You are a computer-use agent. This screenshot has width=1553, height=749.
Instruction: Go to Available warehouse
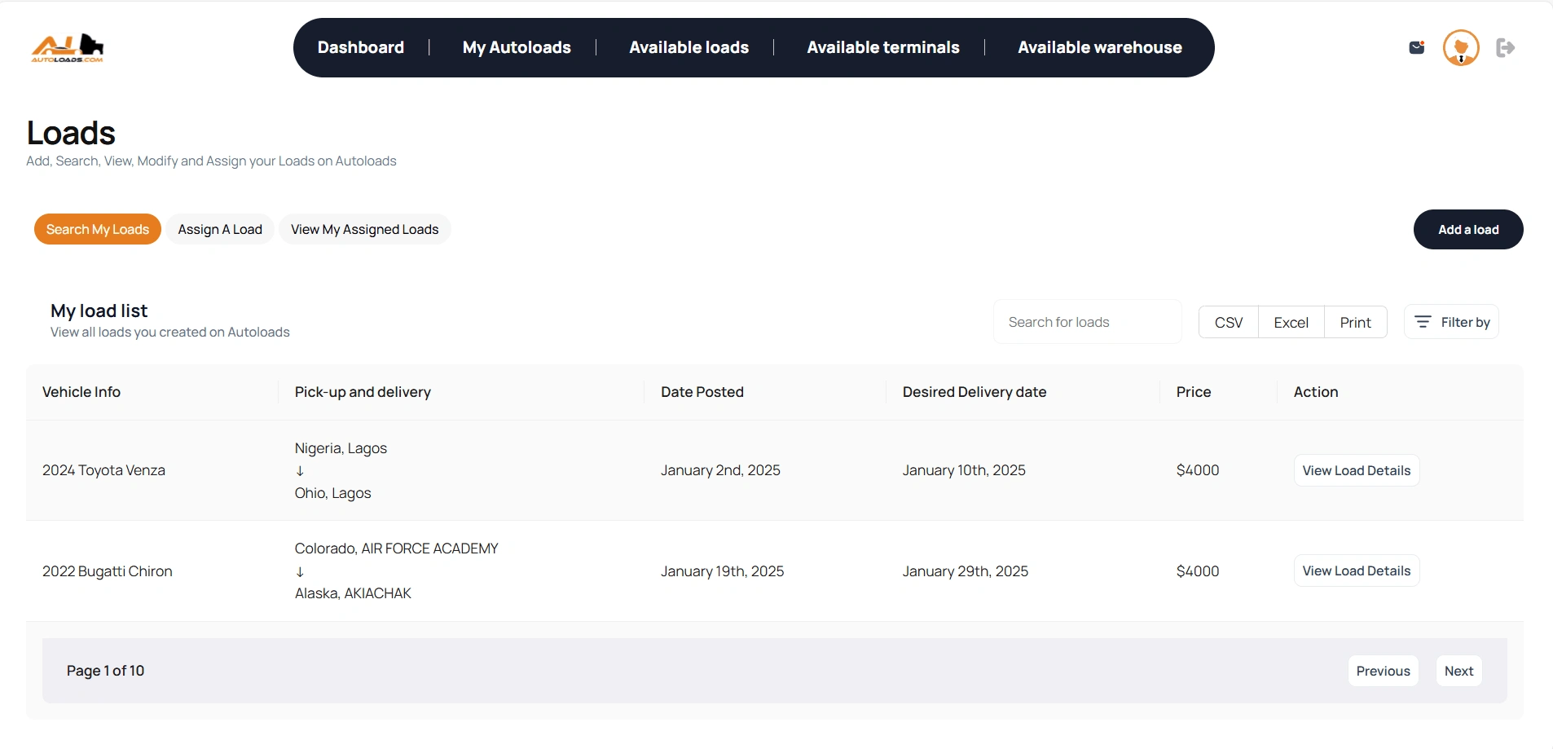[1099, 47]
